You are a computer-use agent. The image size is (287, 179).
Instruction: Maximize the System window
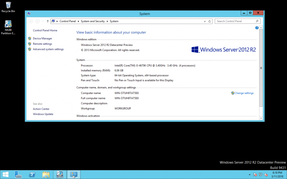pos(250,13)
